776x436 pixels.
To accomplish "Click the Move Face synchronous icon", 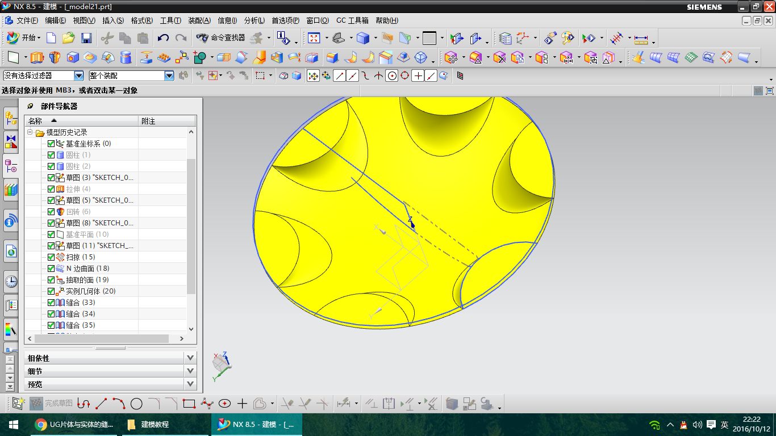I will (x=452, y=57).
